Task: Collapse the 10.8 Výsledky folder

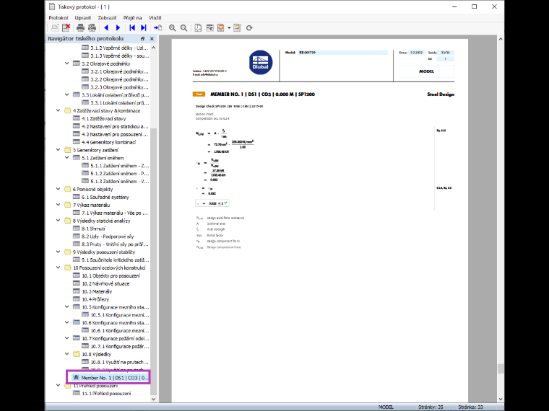Action: (67, 354)
